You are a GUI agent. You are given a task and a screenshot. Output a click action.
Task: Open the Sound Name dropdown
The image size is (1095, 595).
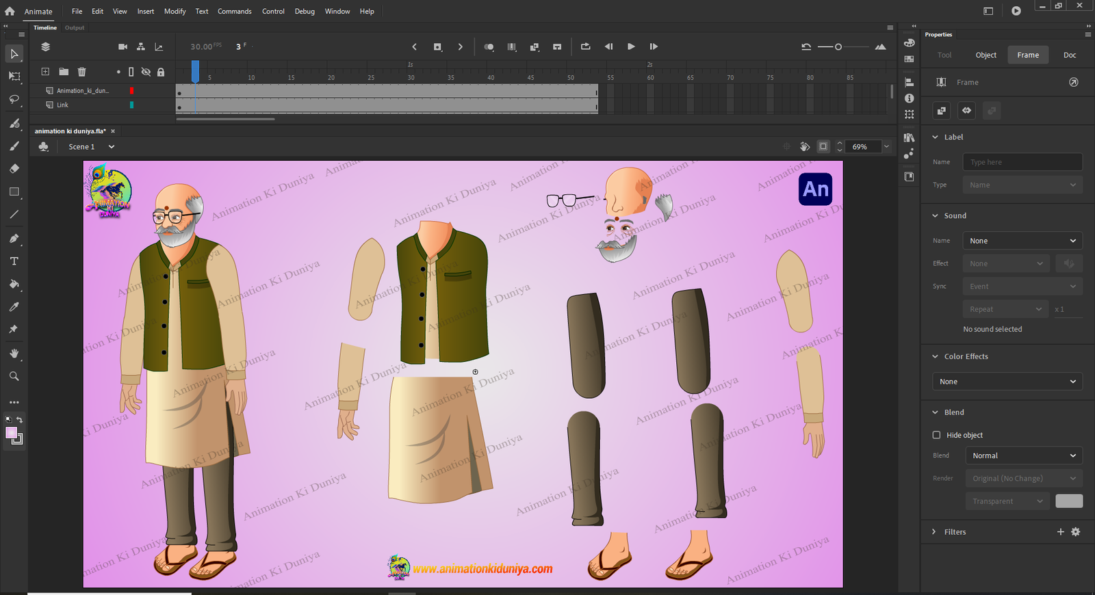point(1022,241)
